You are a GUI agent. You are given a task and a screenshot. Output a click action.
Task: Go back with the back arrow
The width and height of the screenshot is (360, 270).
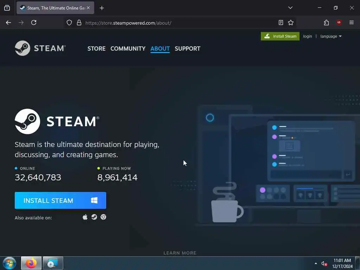pyautogui.click(x=8, y=22)
